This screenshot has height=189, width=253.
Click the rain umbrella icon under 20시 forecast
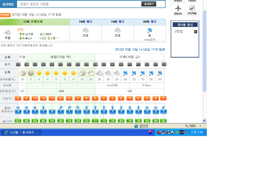[x=150, y=30]
